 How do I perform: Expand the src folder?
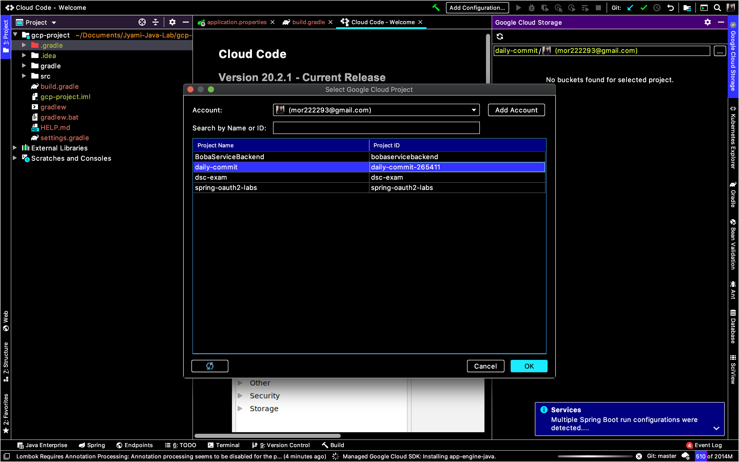click(x=24, y=76)
